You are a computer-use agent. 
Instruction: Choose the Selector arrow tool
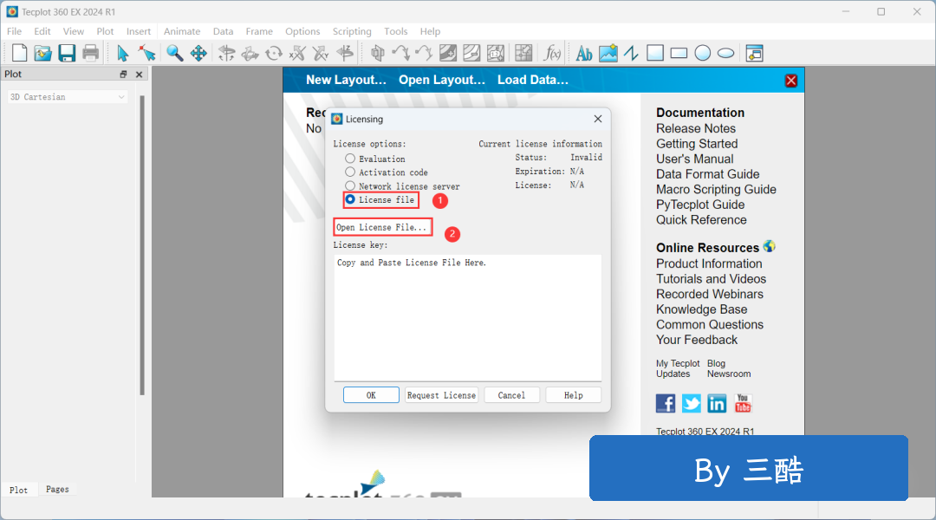click(123, 53)
